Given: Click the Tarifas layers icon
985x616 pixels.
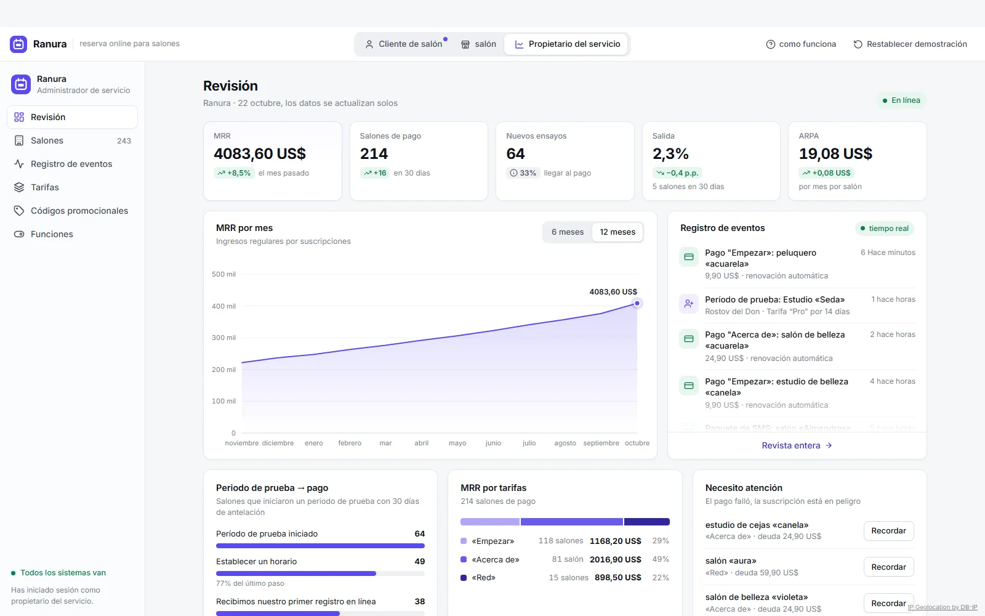Looking at the screenshot, I should coord(19,187).
